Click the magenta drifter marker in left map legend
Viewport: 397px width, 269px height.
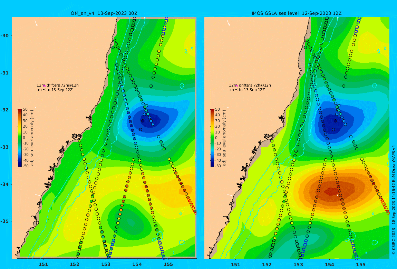pos(45,86)
